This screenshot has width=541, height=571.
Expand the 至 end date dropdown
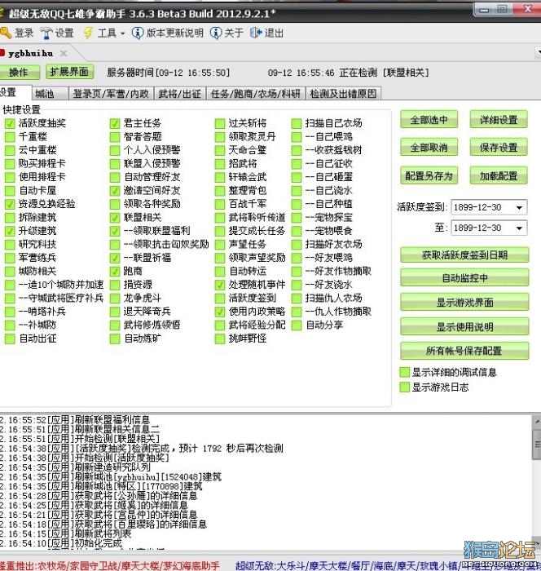point(519,228)
